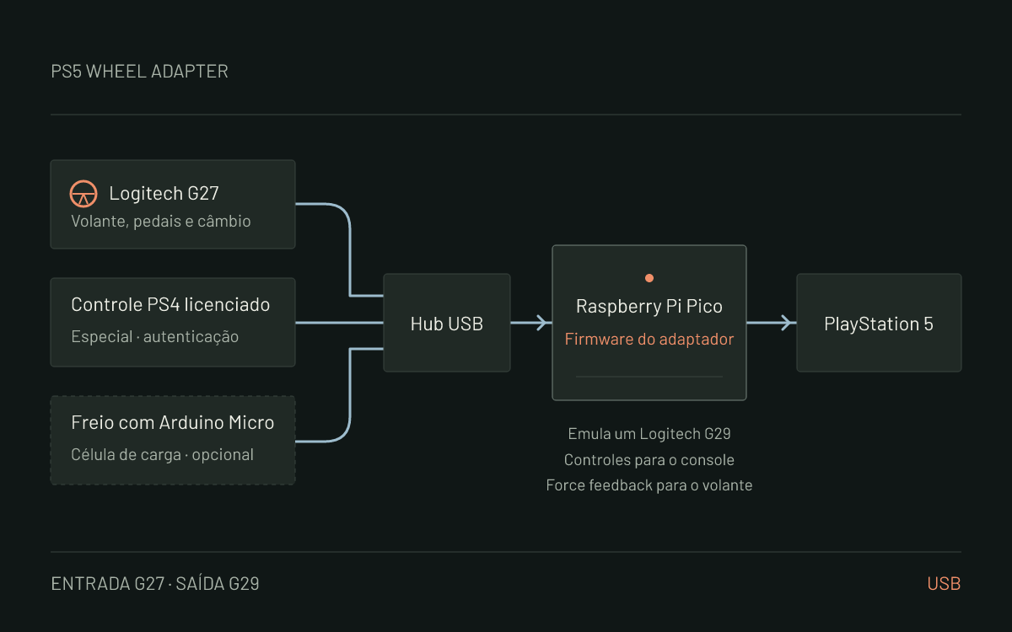Click 'Especial · autenticação' subtitle

click(155, 337)
